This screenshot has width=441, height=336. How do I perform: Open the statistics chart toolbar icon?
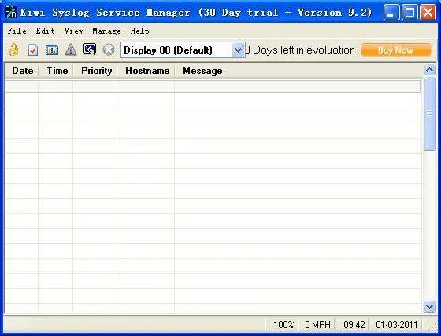tap(52, 50)
